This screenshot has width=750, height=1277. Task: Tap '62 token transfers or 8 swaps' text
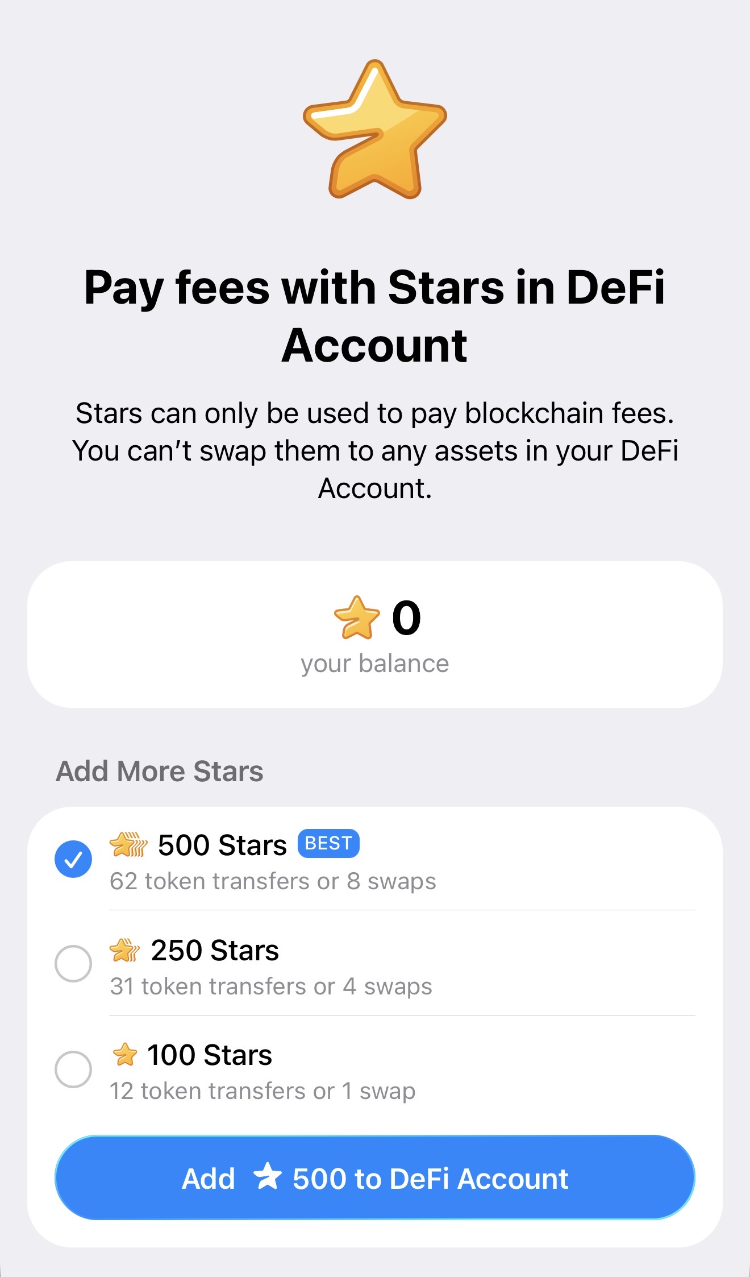273,881
